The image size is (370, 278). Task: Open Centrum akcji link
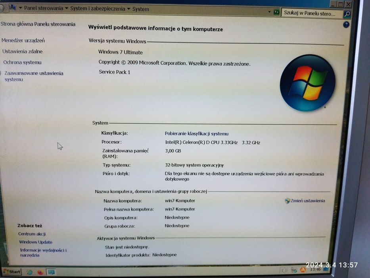point(32,234)
